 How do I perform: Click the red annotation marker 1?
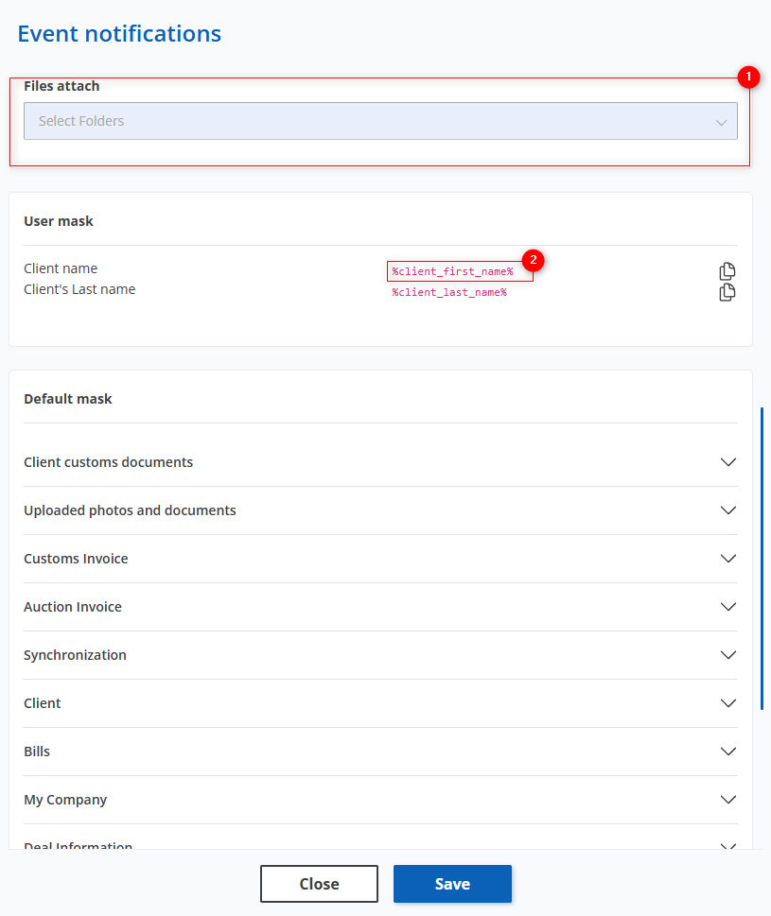(748, 77)
